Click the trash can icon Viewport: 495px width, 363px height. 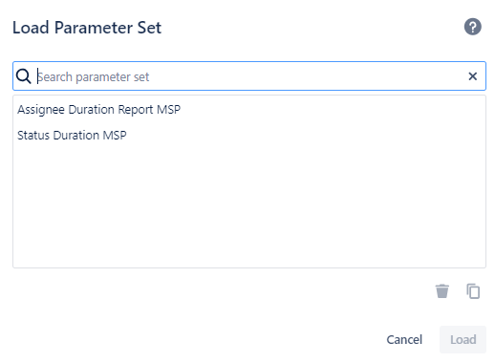(442, 291)
